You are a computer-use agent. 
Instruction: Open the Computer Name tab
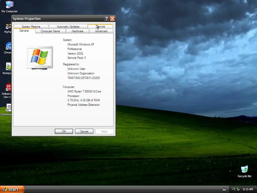click(50, 31)
